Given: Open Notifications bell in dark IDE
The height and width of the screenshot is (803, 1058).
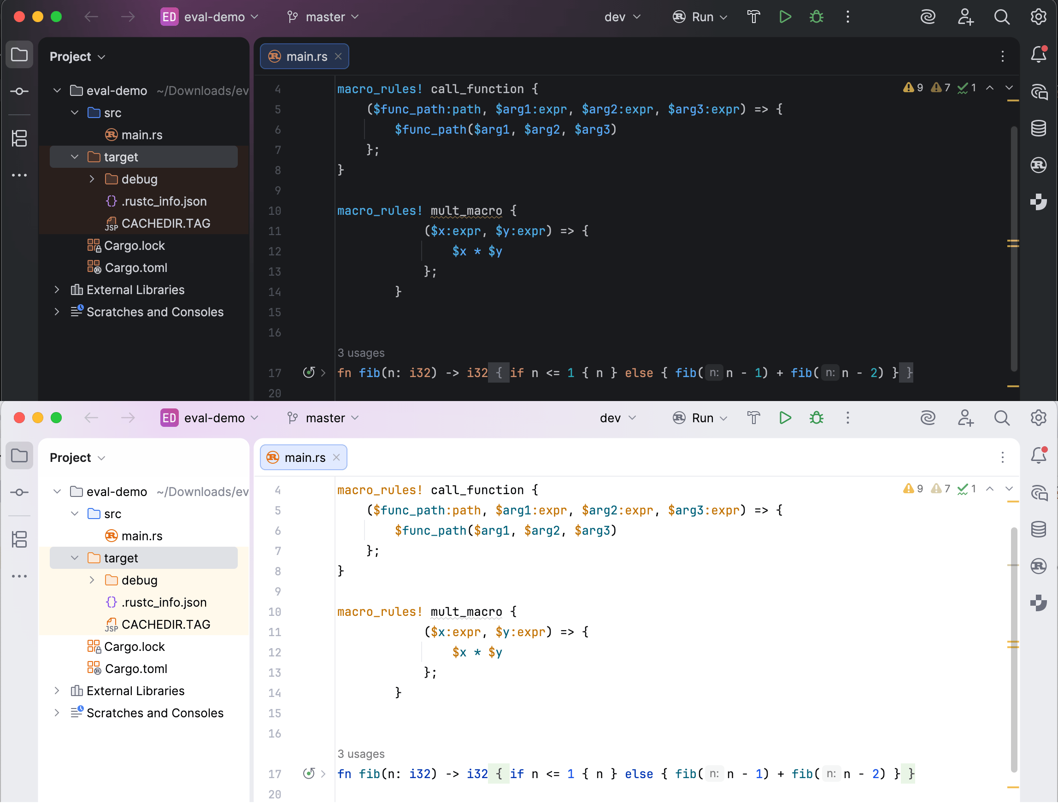Looking at the screenshot, I should click(x=1038, y=54).
